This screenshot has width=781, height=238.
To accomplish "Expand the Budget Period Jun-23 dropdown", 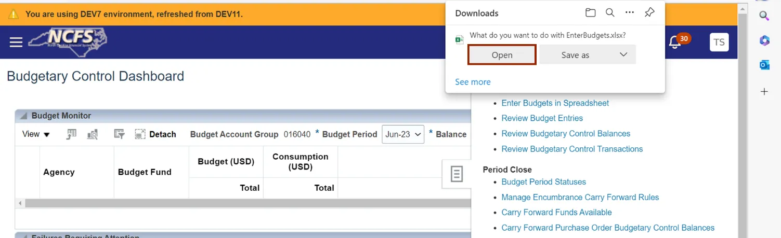I will (403, 134).
